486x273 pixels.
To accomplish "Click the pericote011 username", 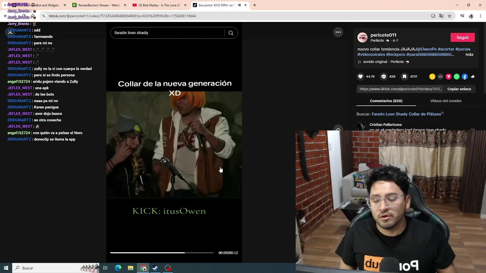I will click(383, 35).
